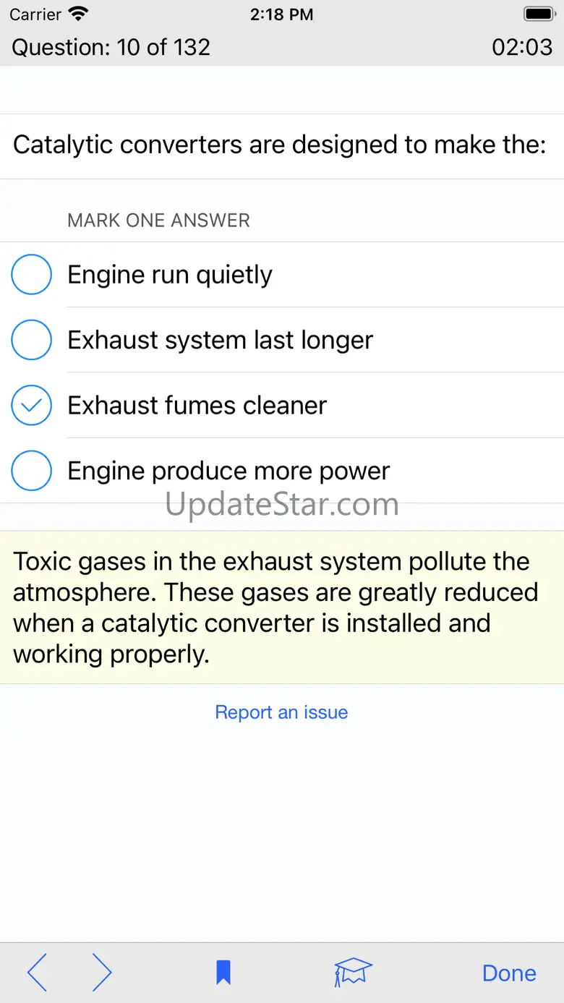Tap the Question 10 of 132 counter

point(111,47)
